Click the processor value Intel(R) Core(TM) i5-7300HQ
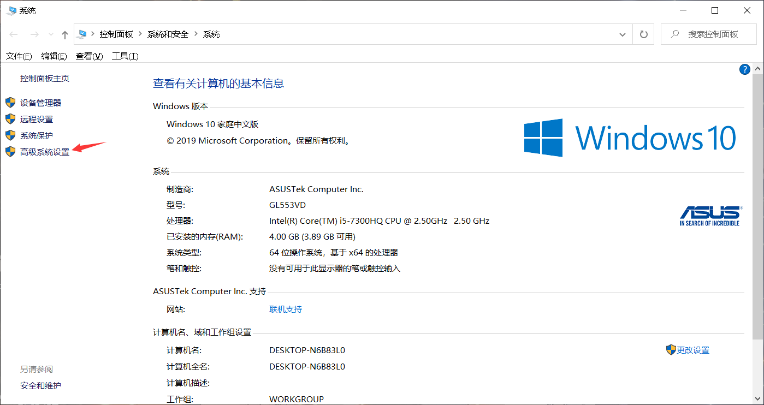Image resolution: width=764 pixels, height=405 pixels. 379,221
